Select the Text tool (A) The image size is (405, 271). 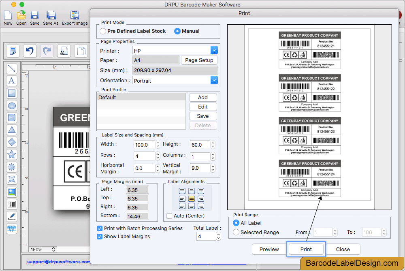pyautogui.click(x=12, y=81)
